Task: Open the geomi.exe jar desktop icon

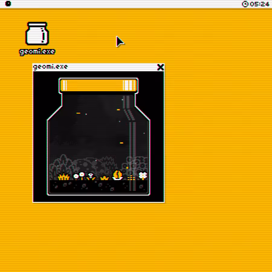Action: pos(37,34)
